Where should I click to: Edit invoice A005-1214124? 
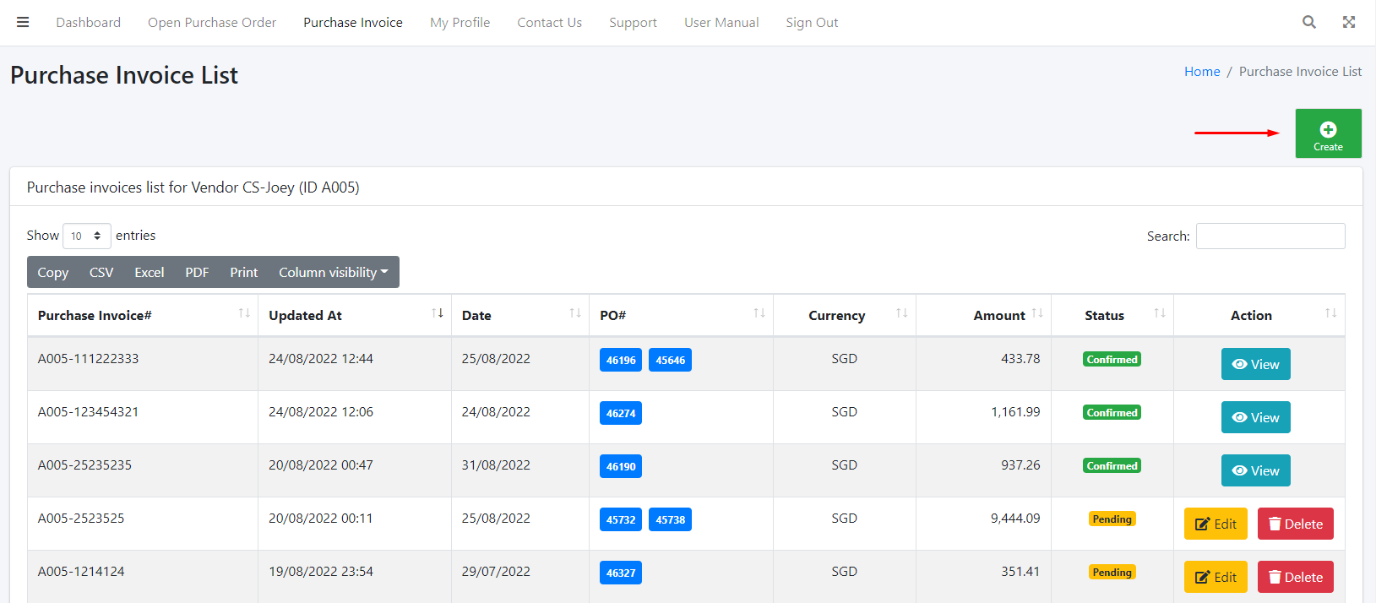pos(1215,577)
